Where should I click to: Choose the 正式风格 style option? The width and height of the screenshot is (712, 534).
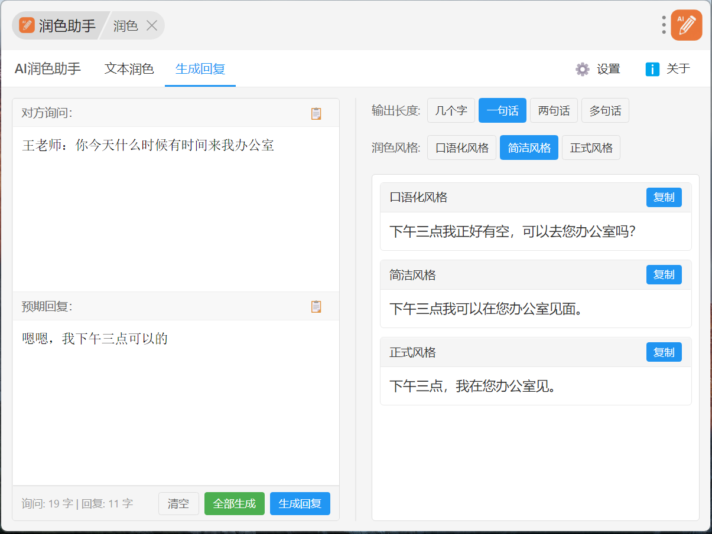591,148
